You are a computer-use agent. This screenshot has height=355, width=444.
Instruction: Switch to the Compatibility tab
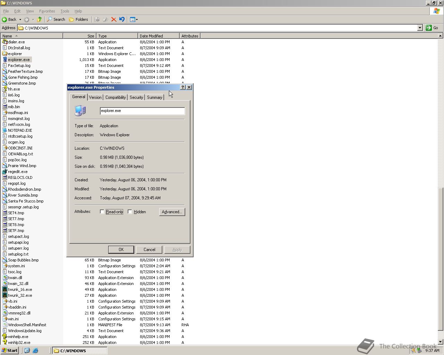pyautogui.click(x=116, y=97)
